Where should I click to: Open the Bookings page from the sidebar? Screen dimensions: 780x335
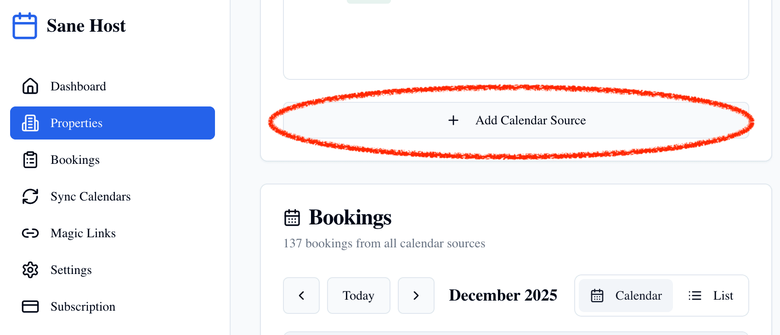tap(75, 160)
